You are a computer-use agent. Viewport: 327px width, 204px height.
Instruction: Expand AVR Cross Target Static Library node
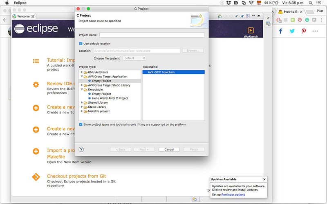pyautogui.click(x=82, y=85)
